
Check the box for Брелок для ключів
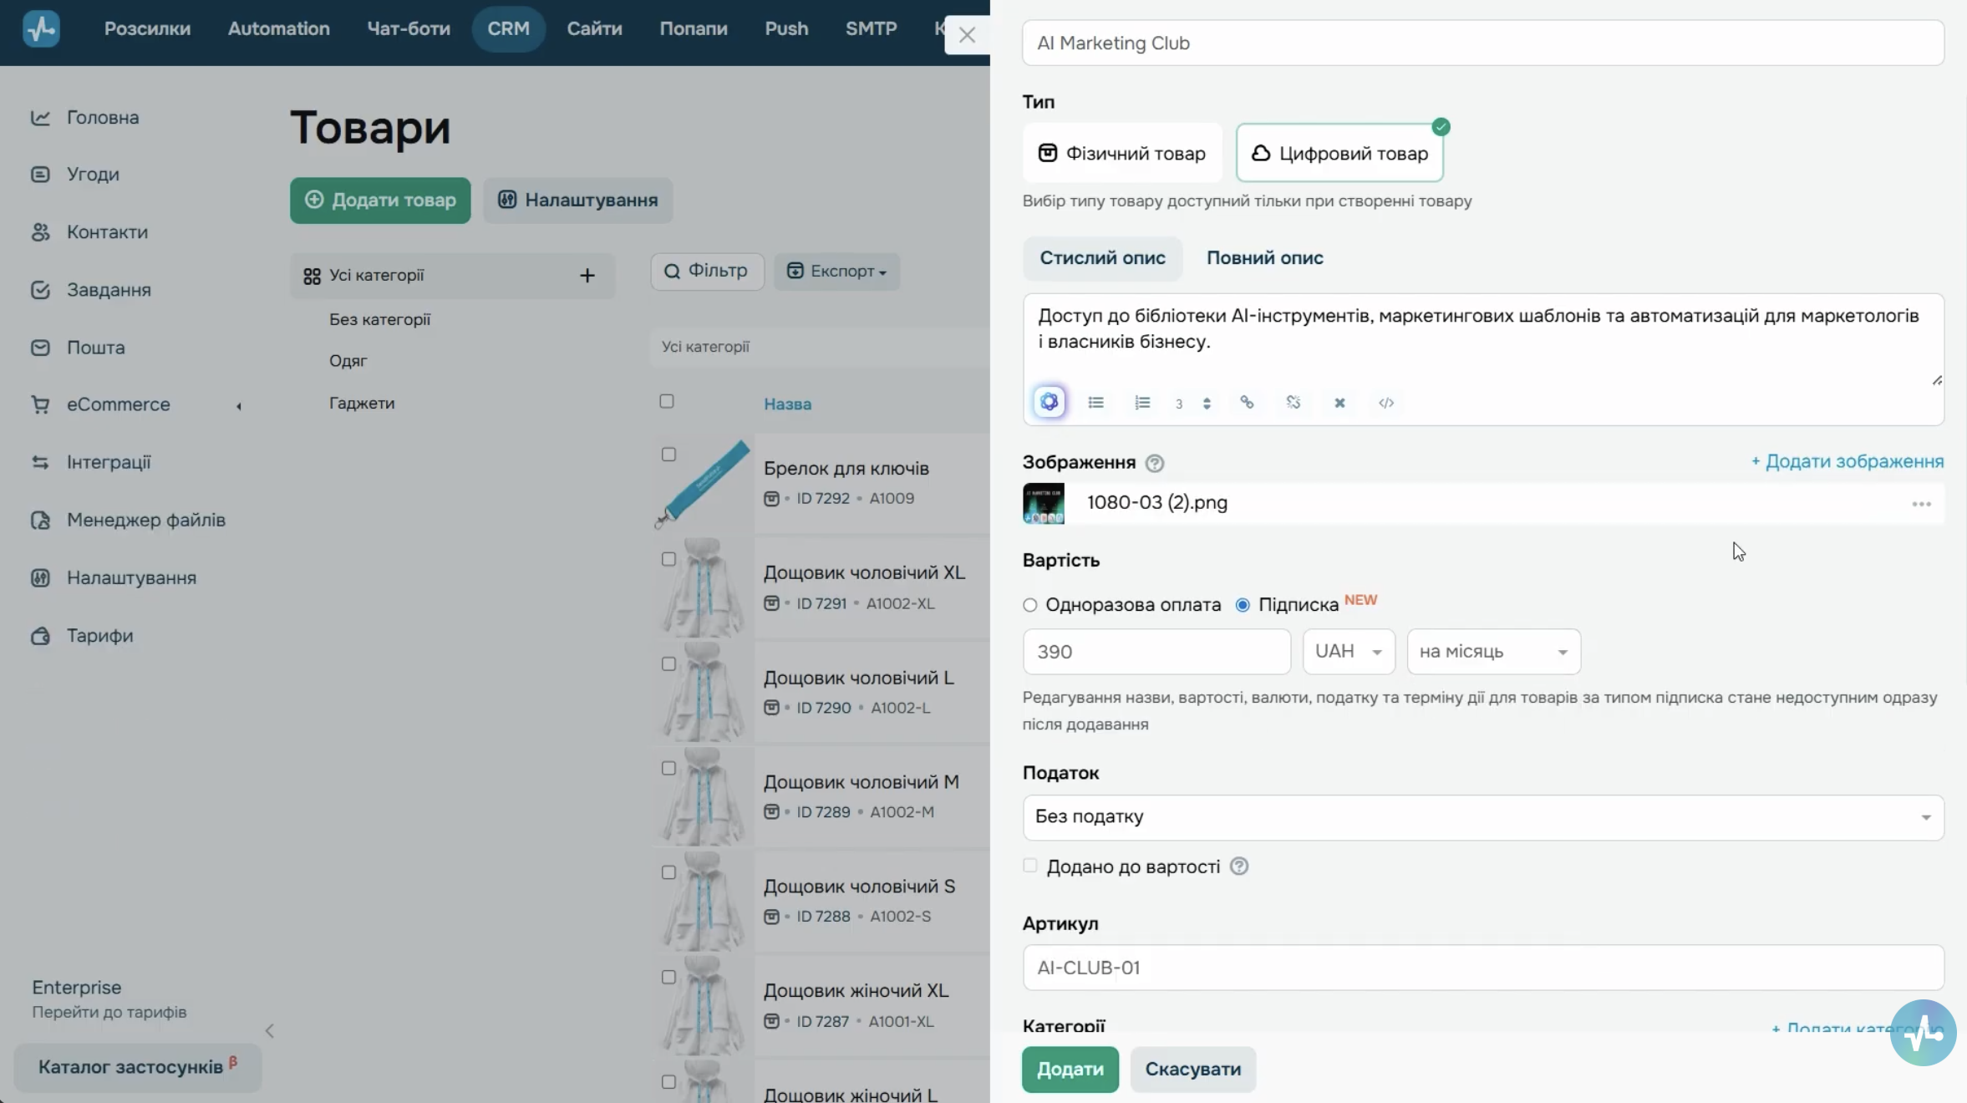(x=668, y=455)
